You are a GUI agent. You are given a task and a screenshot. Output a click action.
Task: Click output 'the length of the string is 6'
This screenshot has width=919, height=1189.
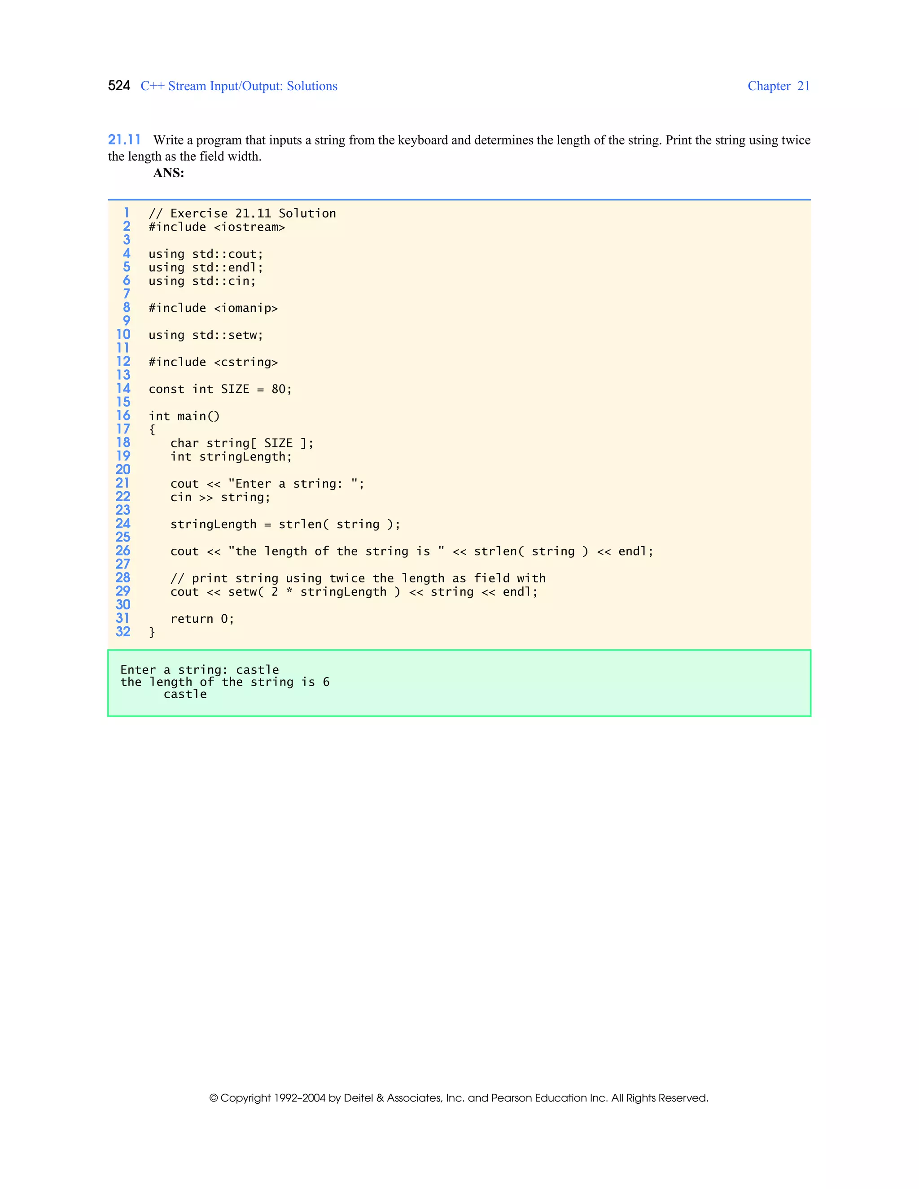(225, 683)
